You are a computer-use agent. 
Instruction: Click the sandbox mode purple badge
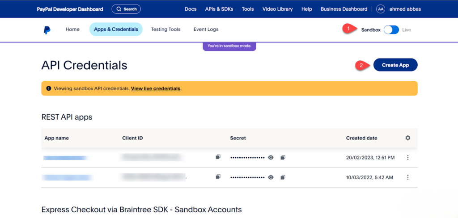click(x=229, y=46)
